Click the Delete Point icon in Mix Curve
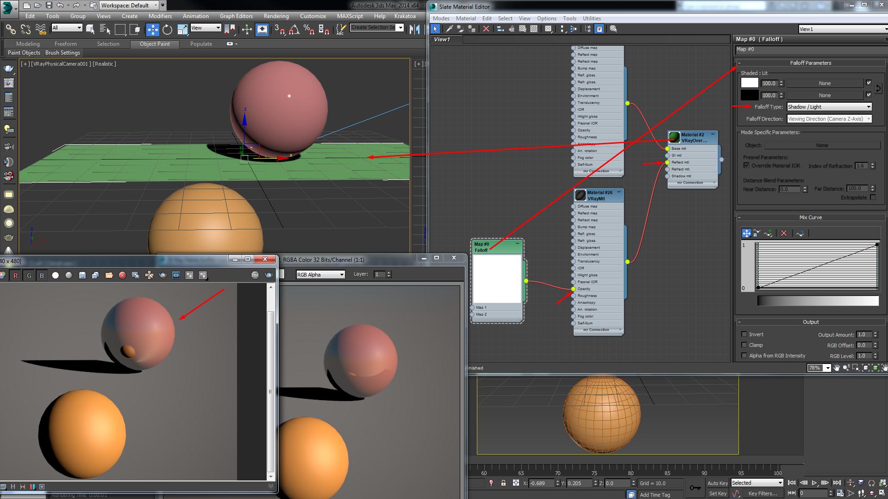888x499 pixels. 783,234
